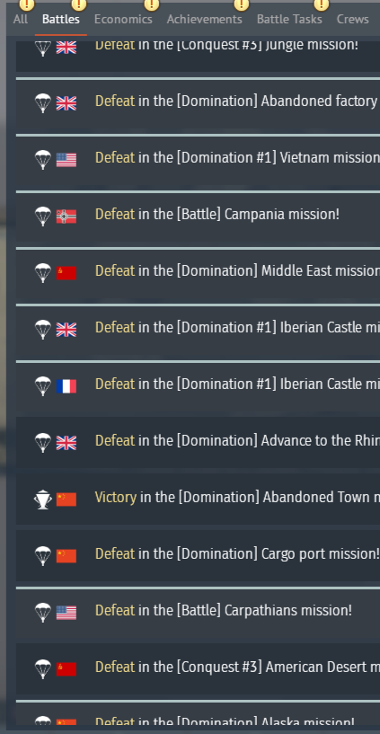Select the Battle Tasks tab
The height and width of the screenshot is (734, 380).
[x=289, y=19]
